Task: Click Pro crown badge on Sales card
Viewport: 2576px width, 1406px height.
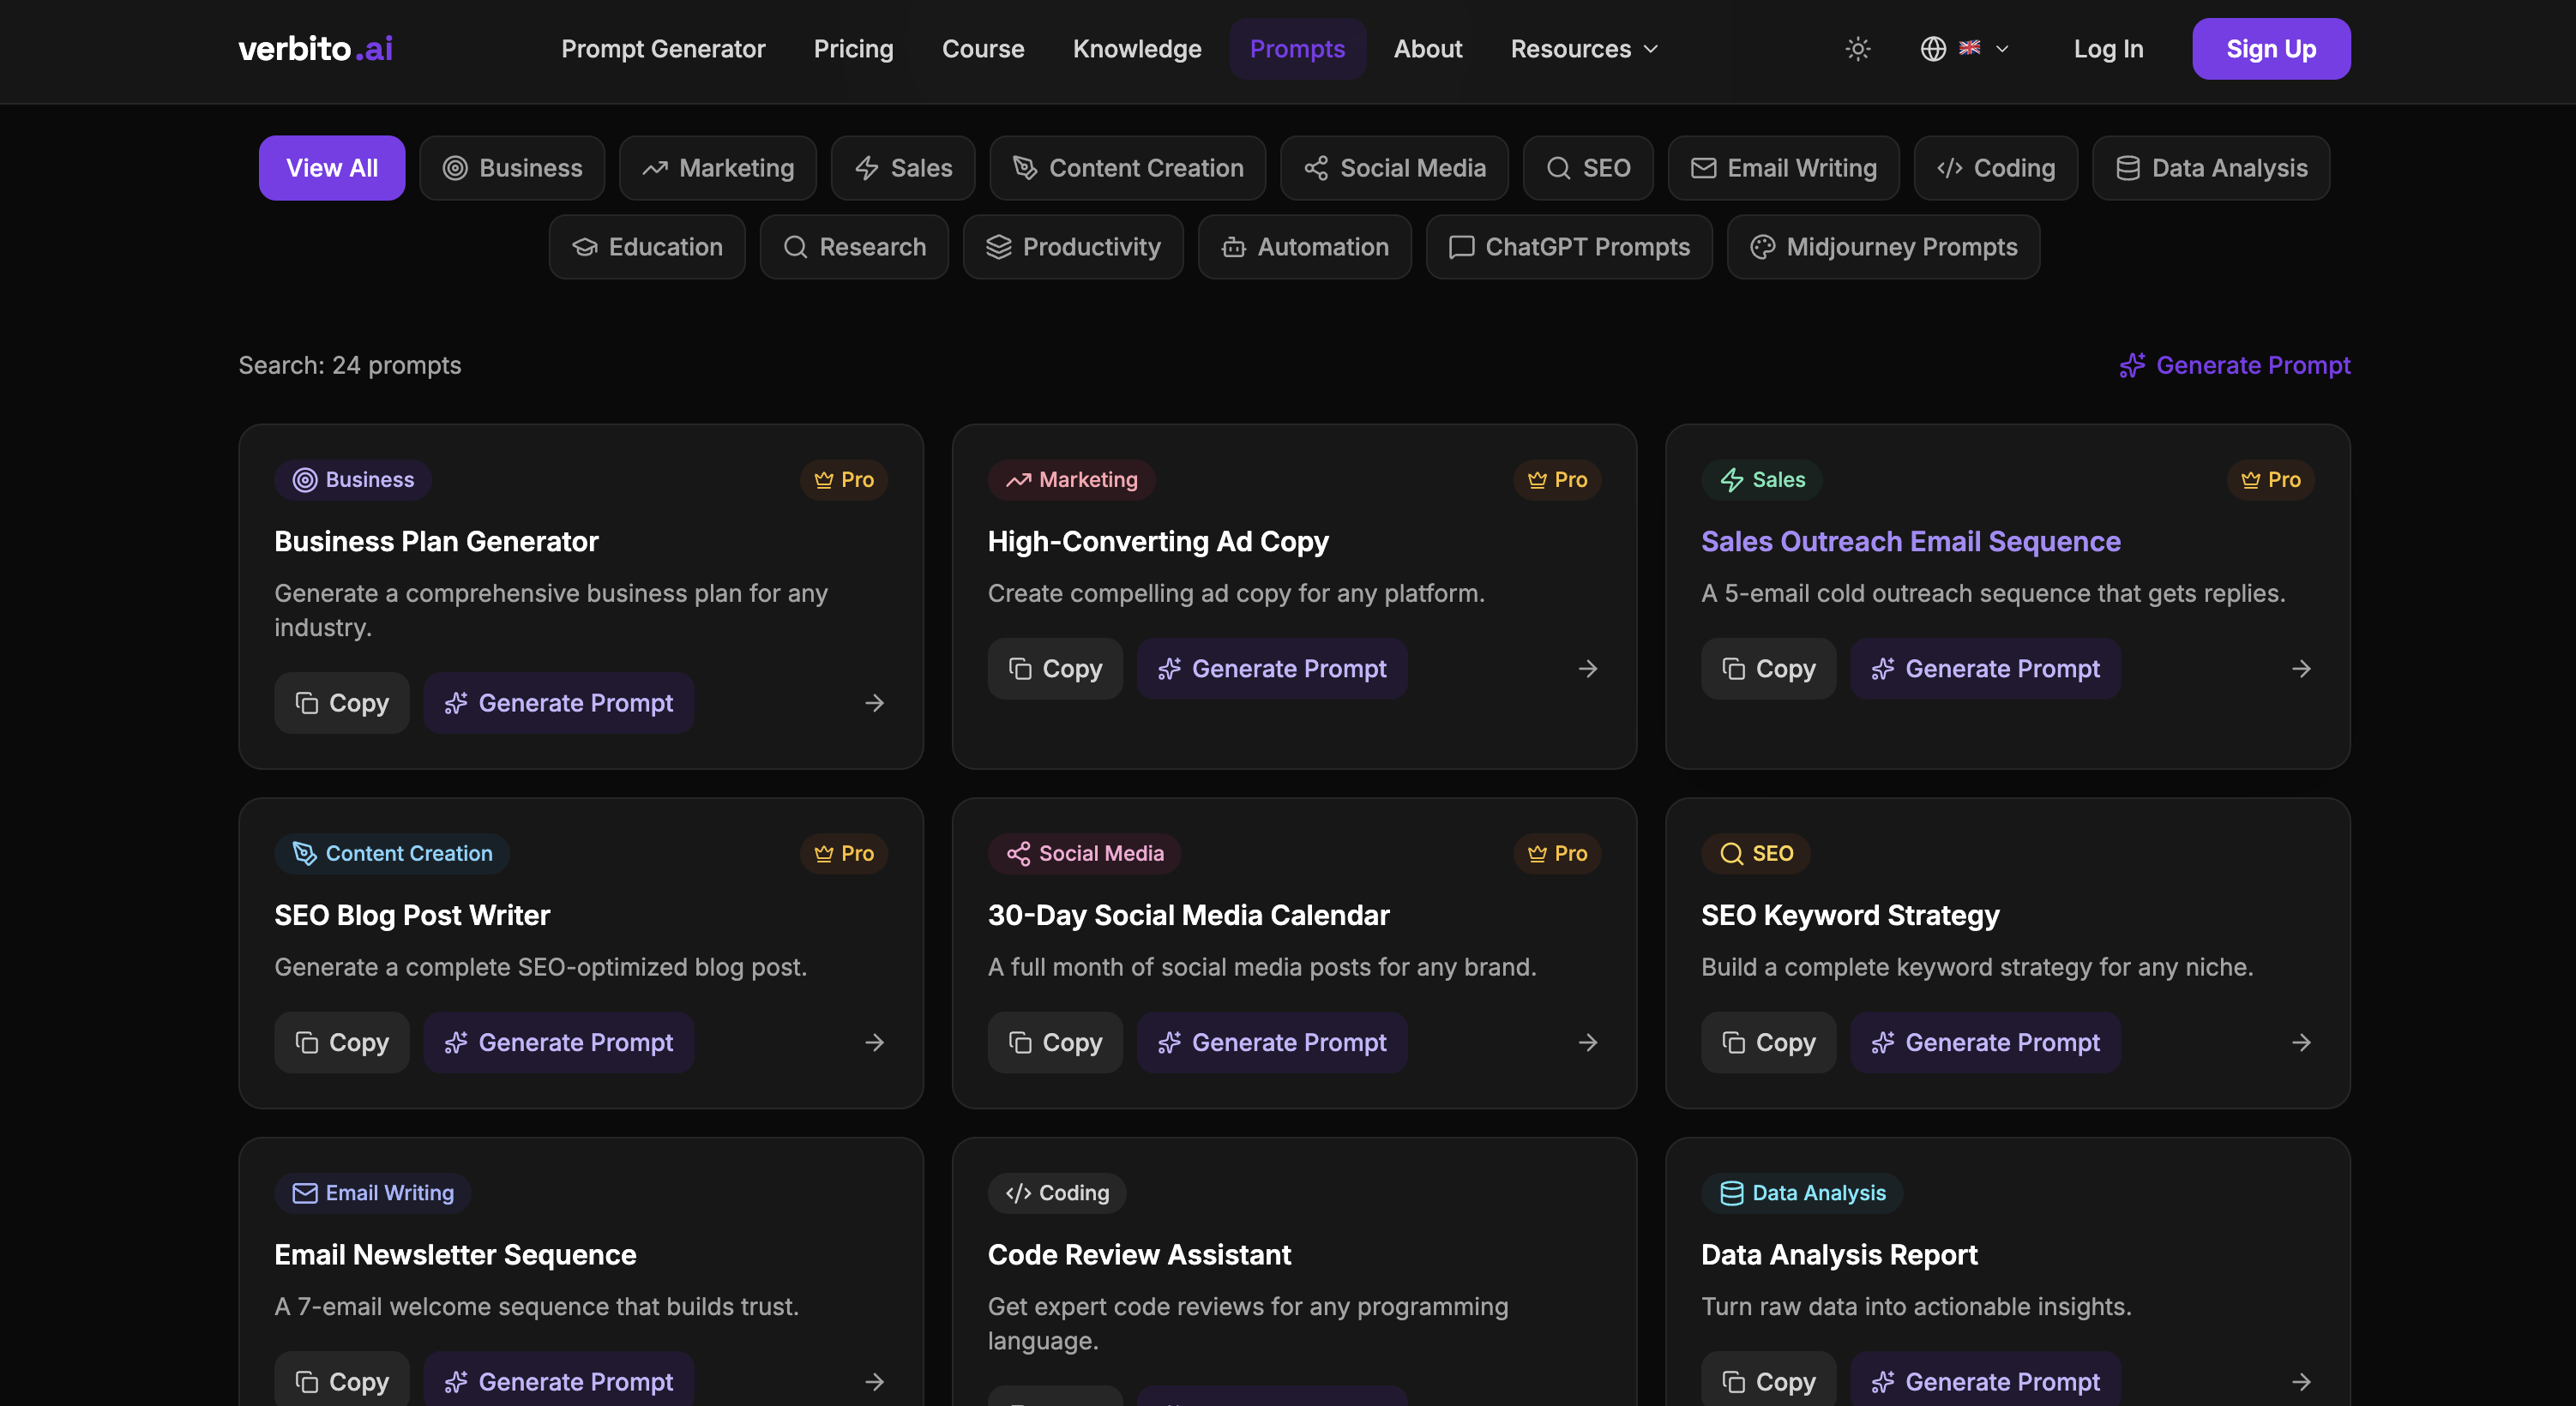Action: [2270, 480]
